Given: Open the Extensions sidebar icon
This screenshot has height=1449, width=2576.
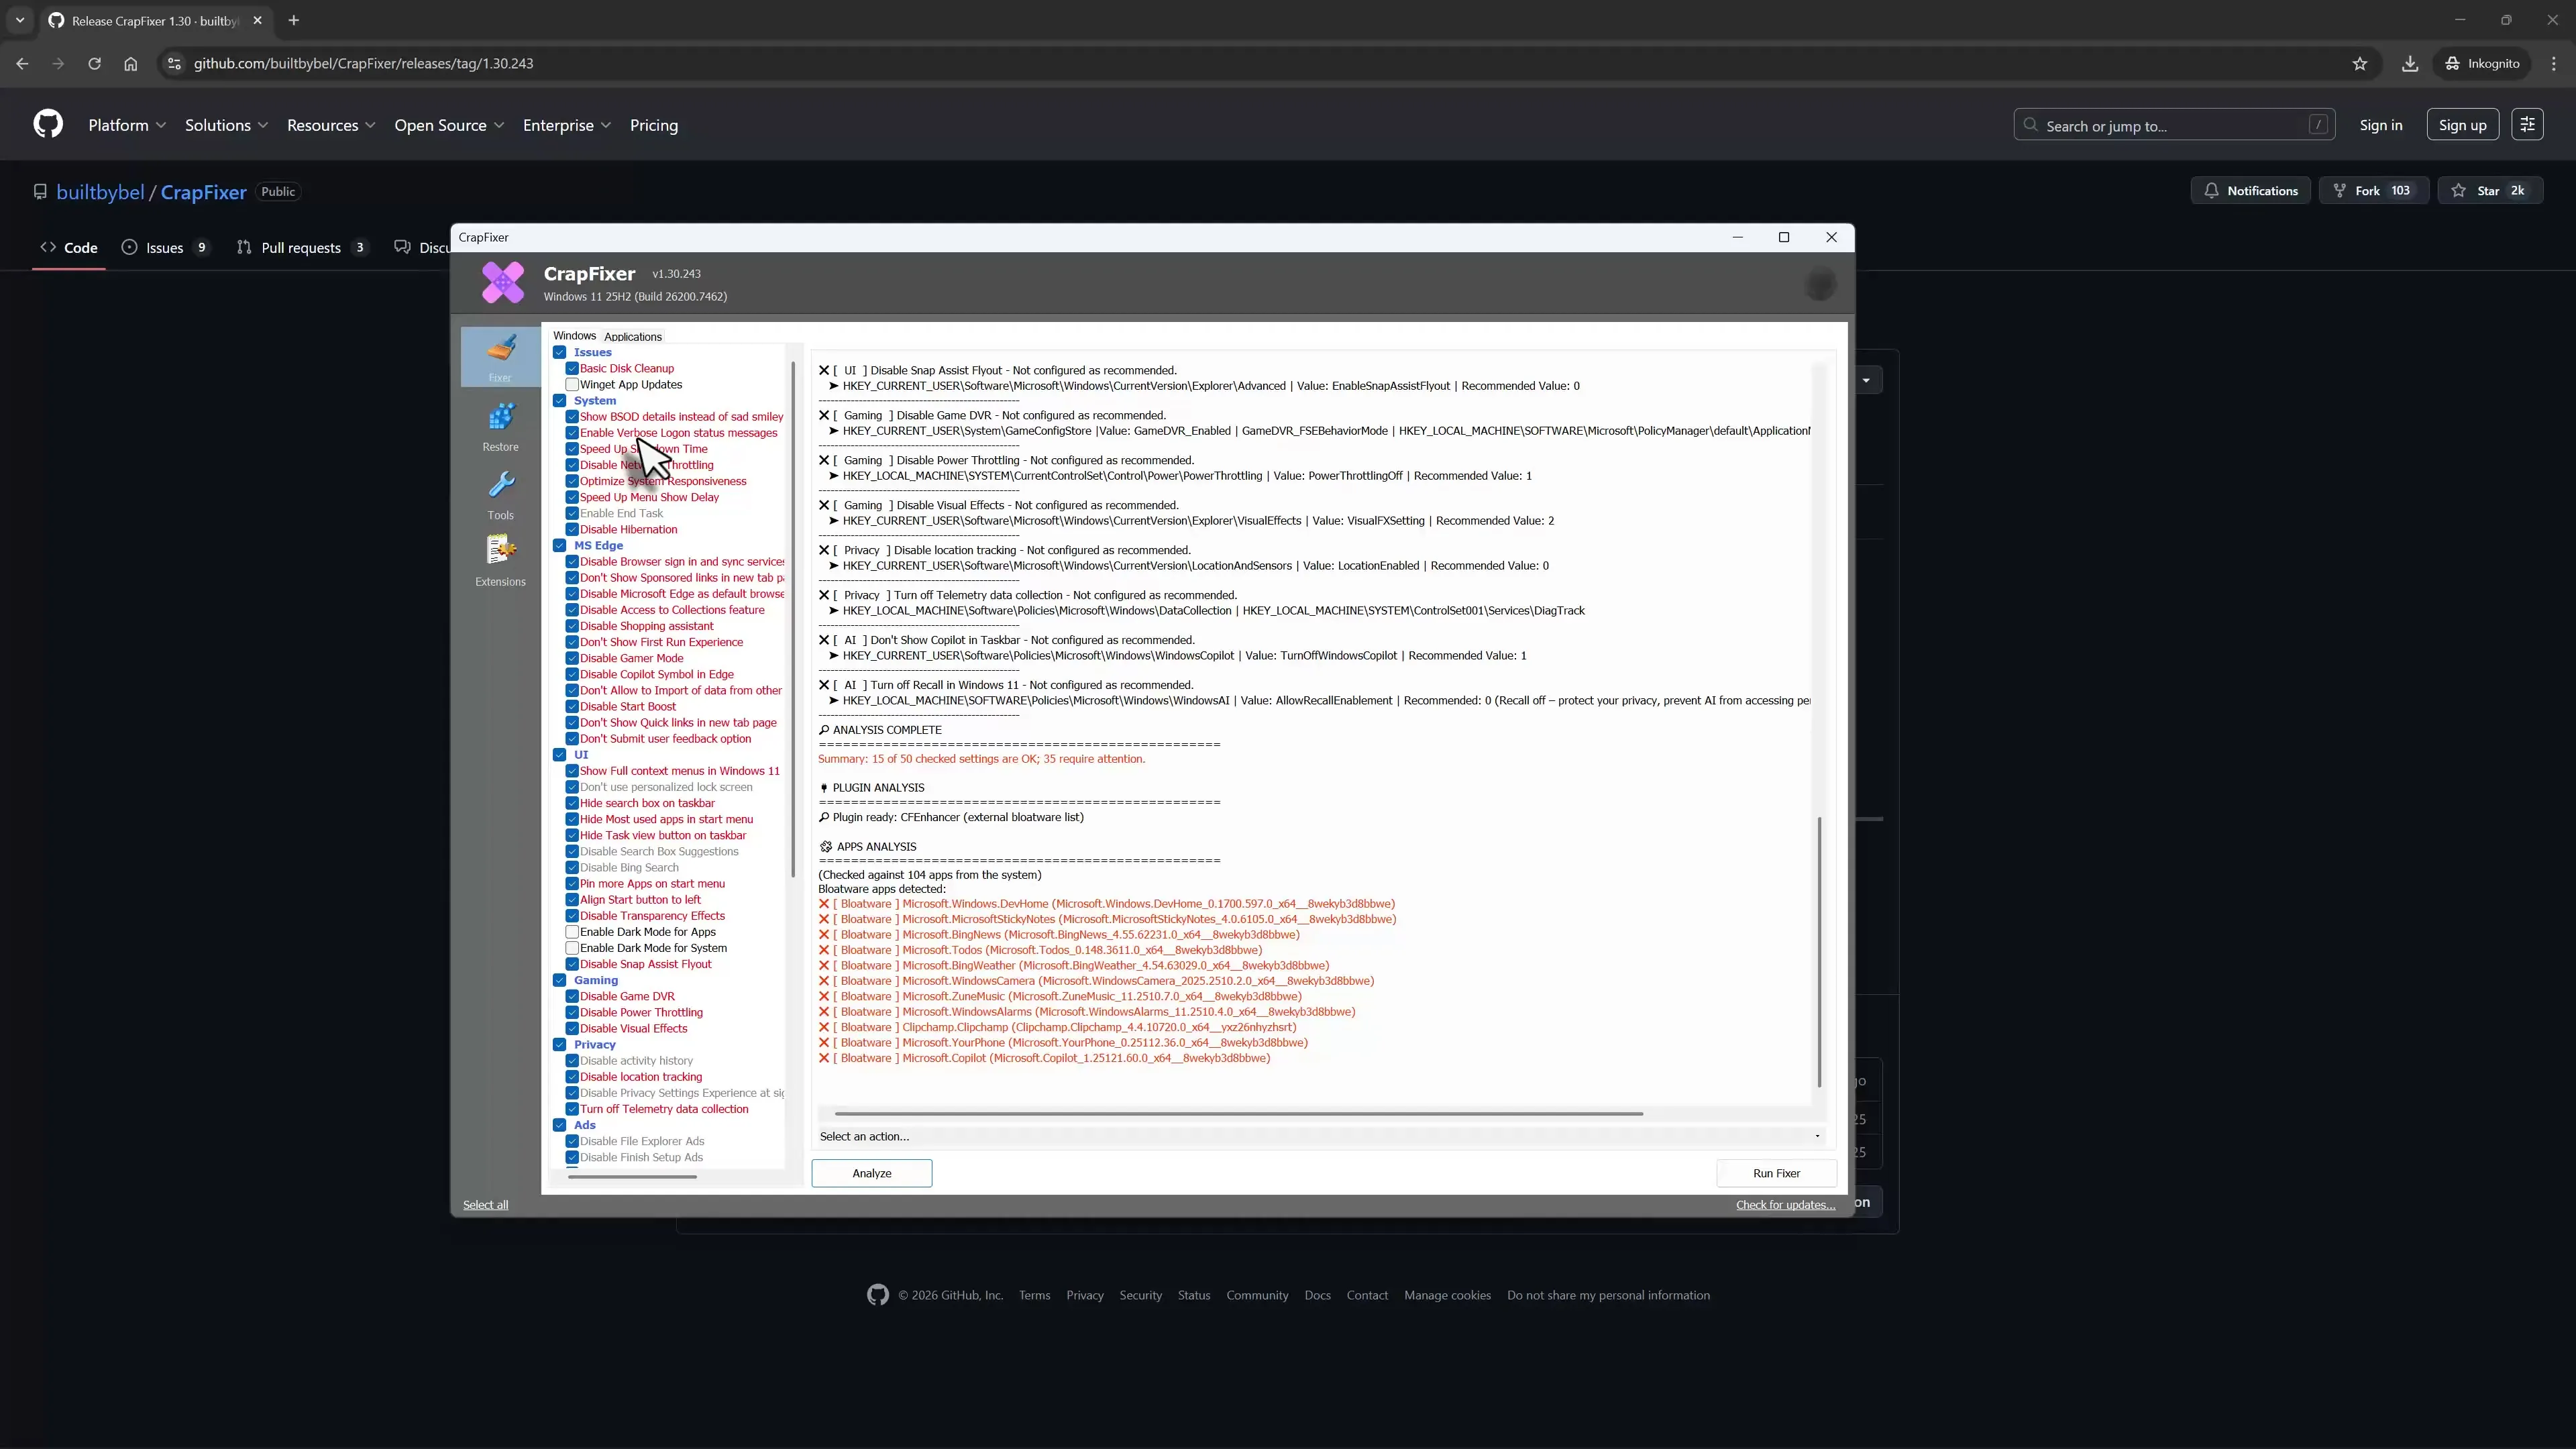Looking at the screenshot, I should point(500,558).
